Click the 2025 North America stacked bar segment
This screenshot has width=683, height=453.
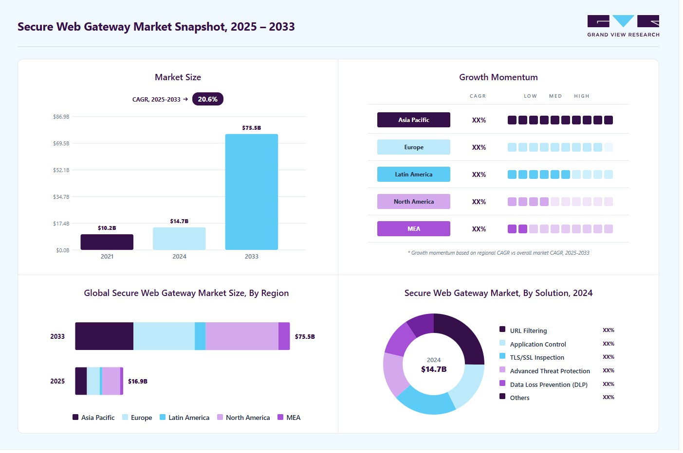111,381
